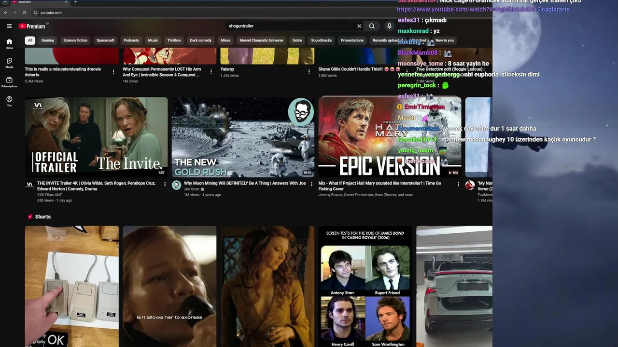
Task: Start voice search with microphone icon
Action: (389, 26)
